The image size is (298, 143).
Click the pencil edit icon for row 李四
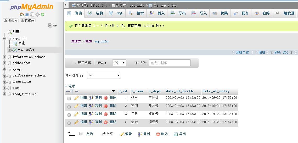click(x=76, y=106)
